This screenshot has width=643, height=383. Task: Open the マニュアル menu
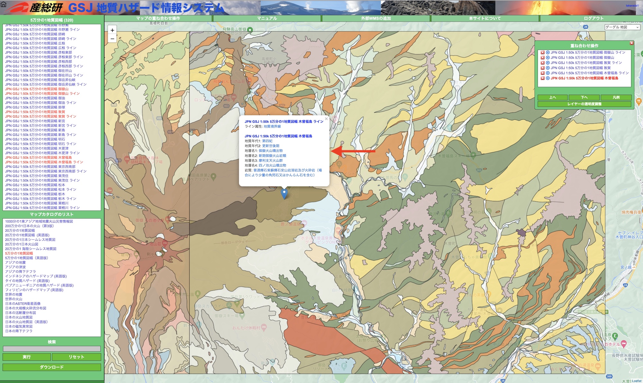[267, 18]
